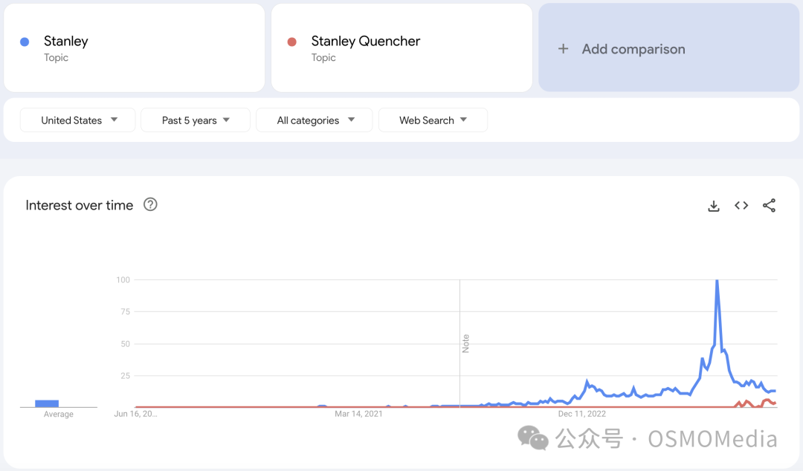Download the Interest over time CSV
The height and width of the screenshot is (471, 803).
713,206
